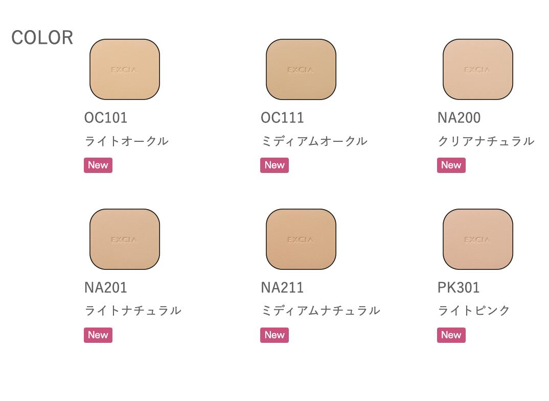Click the NA200 shade code label
The image size is (549, 401).
(459, 118)
